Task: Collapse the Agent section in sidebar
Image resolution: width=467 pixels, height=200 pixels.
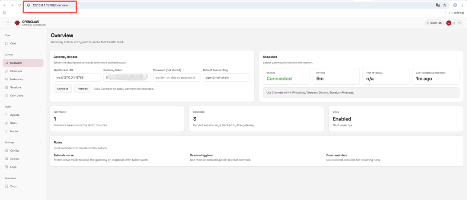Action: pyautogui.click(x=41, y=107)
